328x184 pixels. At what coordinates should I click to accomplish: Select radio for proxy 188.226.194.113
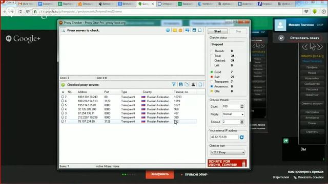(x=63, y=101)
